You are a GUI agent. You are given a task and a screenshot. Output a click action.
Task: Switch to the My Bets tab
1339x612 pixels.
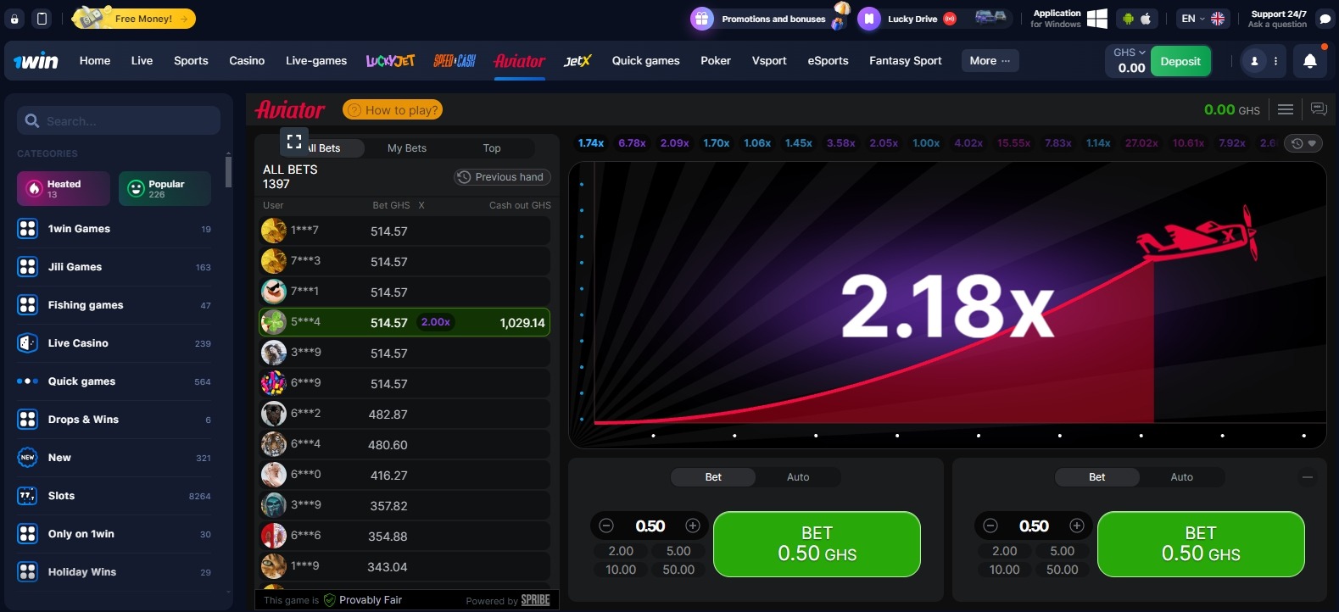[407, 148]
